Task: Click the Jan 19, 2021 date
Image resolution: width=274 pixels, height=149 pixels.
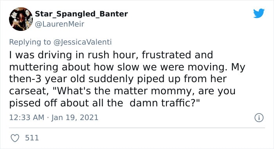Action: pos(75,117)
